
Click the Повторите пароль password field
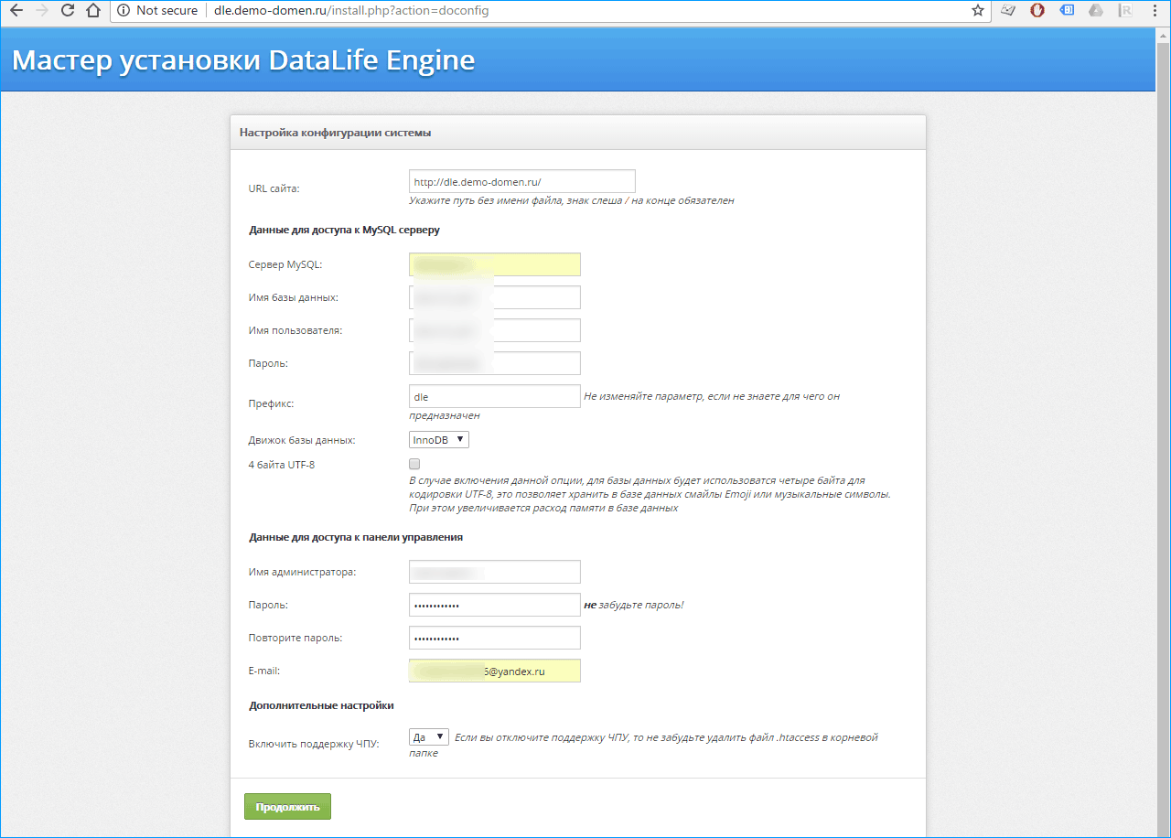pyautogui.click(x=494, y=638)
